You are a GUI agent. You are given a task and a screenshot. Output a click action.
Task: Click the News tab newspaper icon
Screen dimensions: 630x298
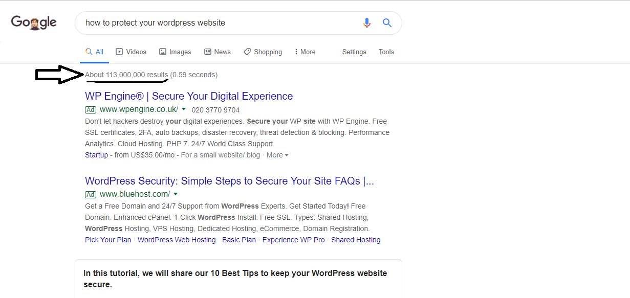[208, 52]
